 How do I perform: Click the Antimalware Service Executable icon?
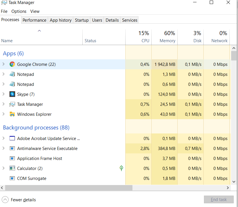coord(12,148)
